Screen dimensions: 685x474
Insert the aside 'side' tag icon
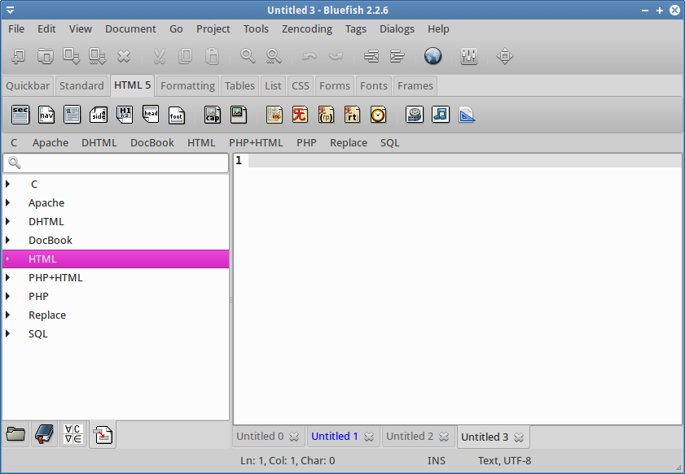(99, 115)
